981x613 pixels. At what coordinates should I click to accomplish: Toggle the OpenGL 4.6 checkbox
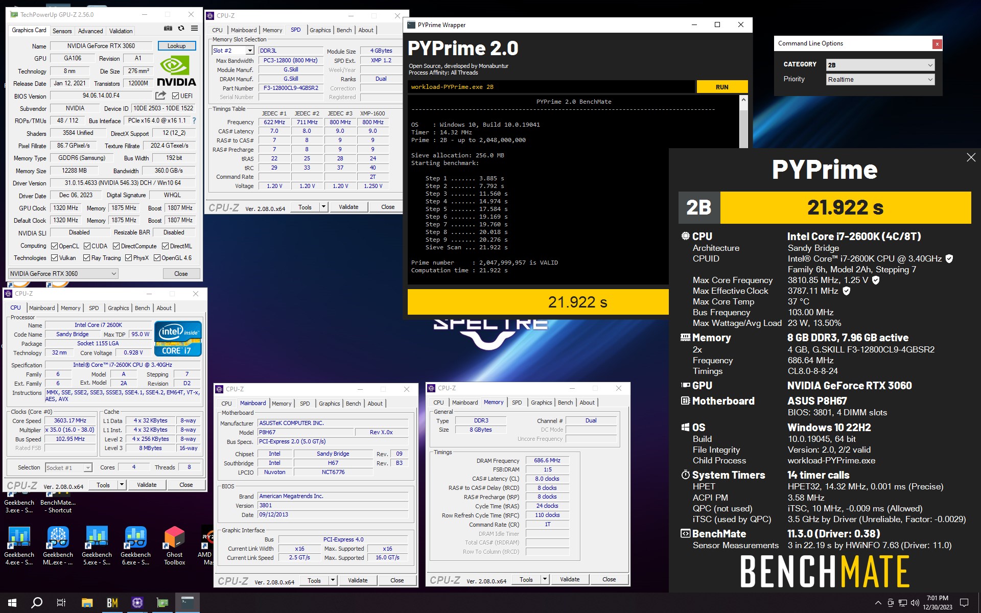point(157,258)
